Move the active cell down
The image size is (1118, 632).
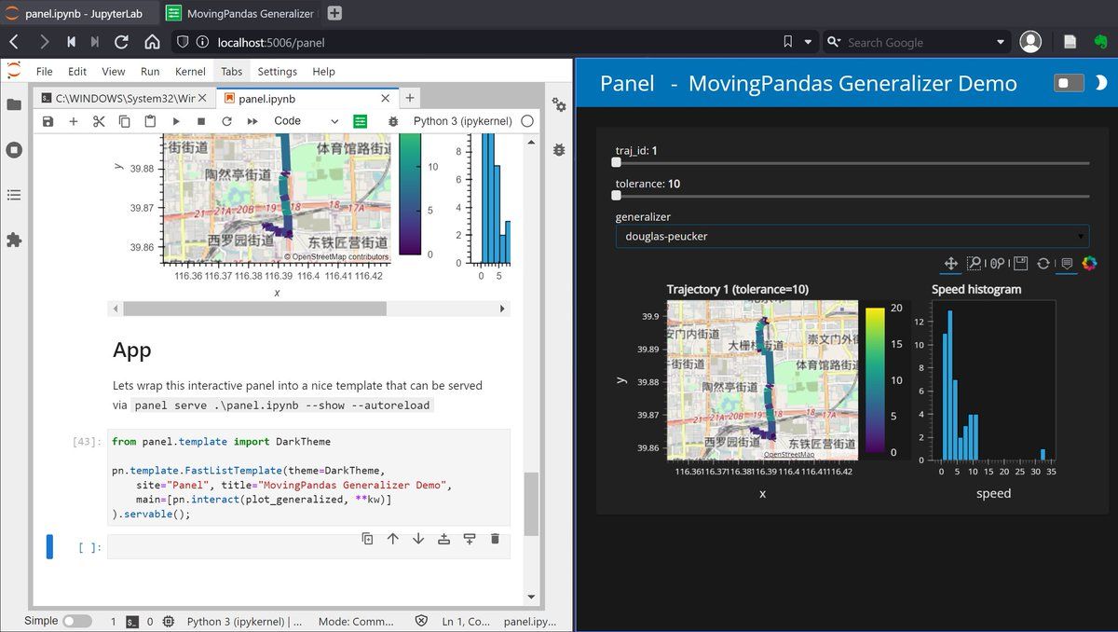418,539
